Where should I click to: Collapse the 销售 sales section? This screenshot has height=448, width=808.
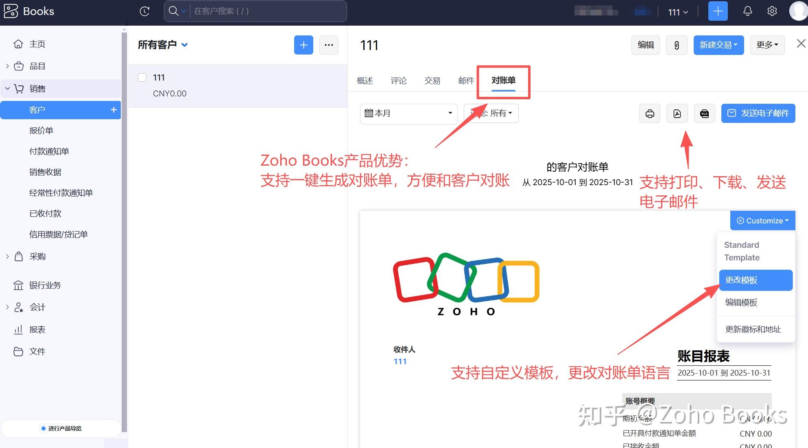[7, 88]
